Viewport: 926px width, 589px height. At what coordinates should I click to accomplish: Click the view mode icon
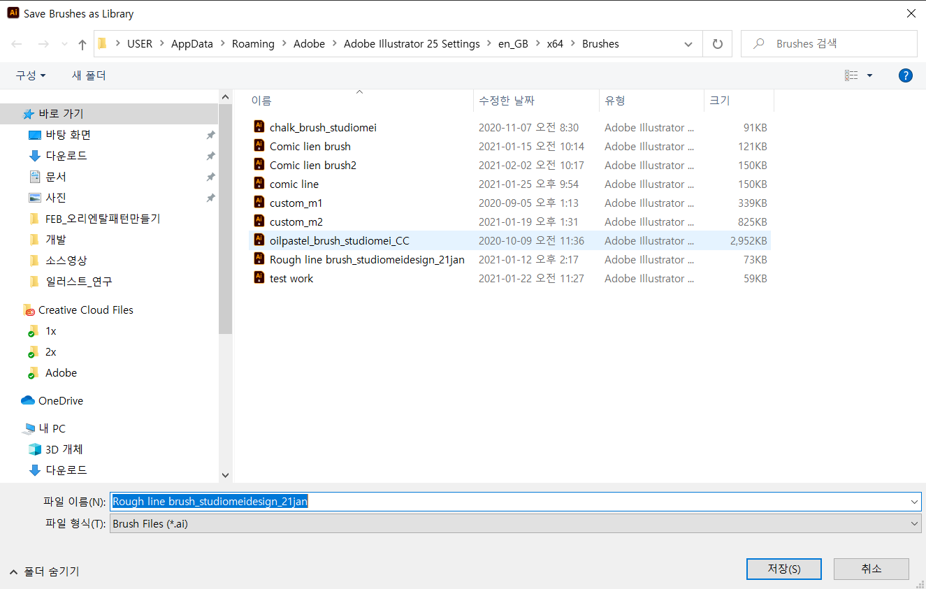point(851,75)
